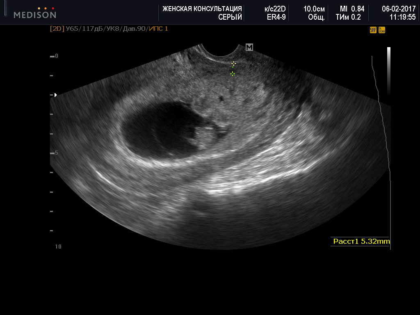Viewport: 420px width, 315px height.
Task: Click the 'Общ.' preset label
Action: [316, 17]
